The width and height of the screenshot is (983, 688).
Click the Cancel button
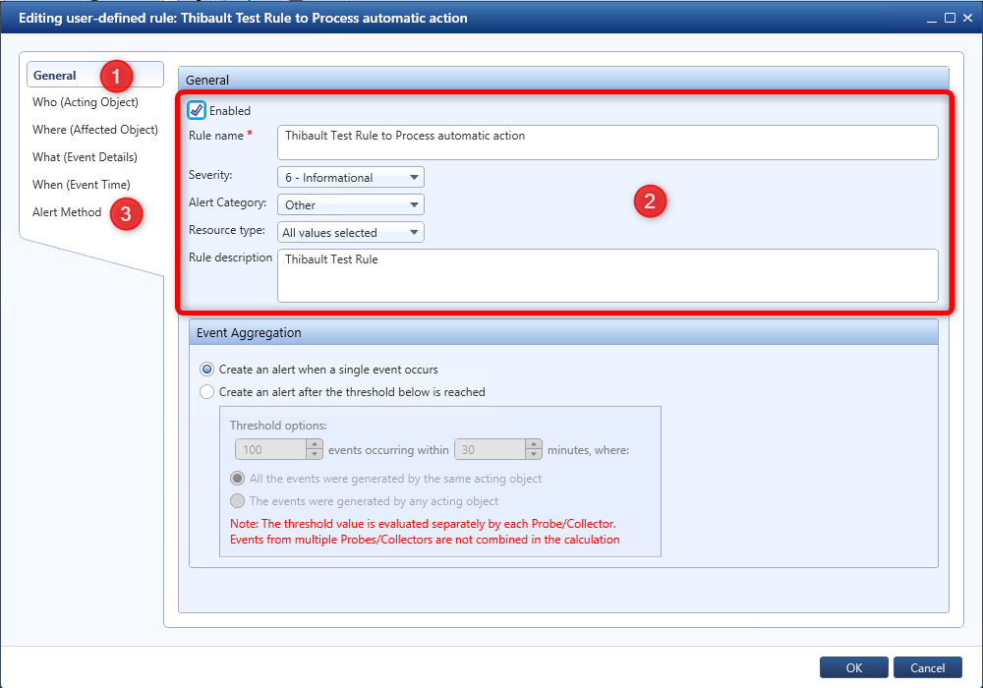[927, 667]
